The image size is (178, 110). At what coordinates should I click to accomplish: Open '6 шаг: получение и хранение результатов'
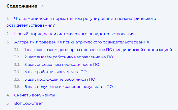pyautogui.click(x=69, y=87)
